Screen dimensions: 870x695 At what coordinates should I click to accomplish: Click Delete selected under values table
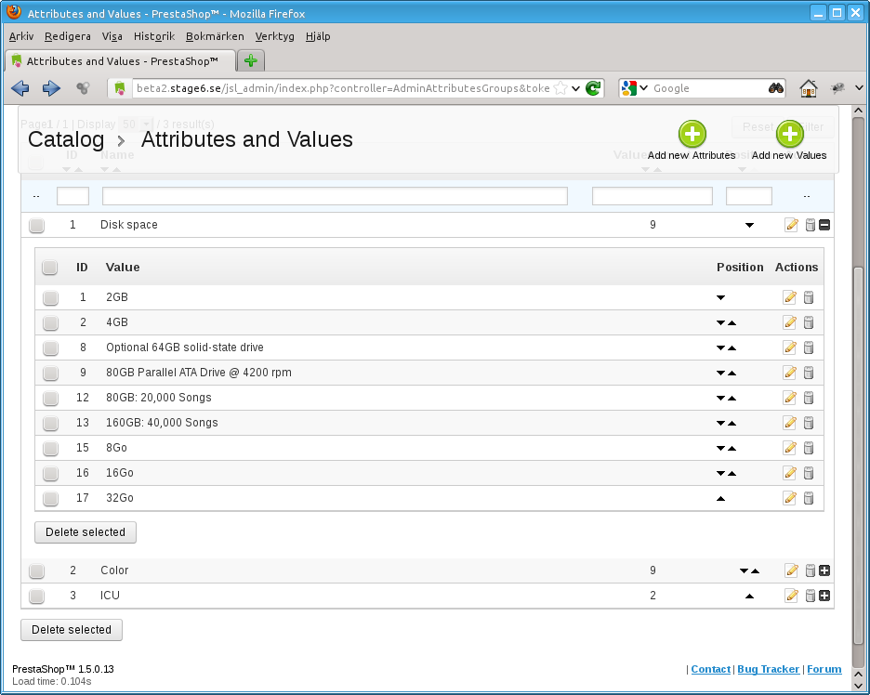click(x=86, y=531)
